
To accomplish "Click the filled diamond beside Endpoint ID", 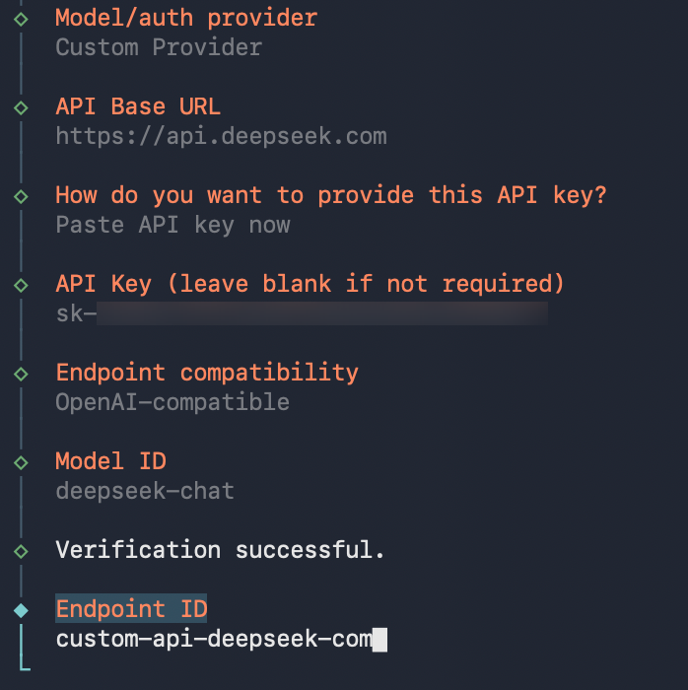I will point(21,609).
